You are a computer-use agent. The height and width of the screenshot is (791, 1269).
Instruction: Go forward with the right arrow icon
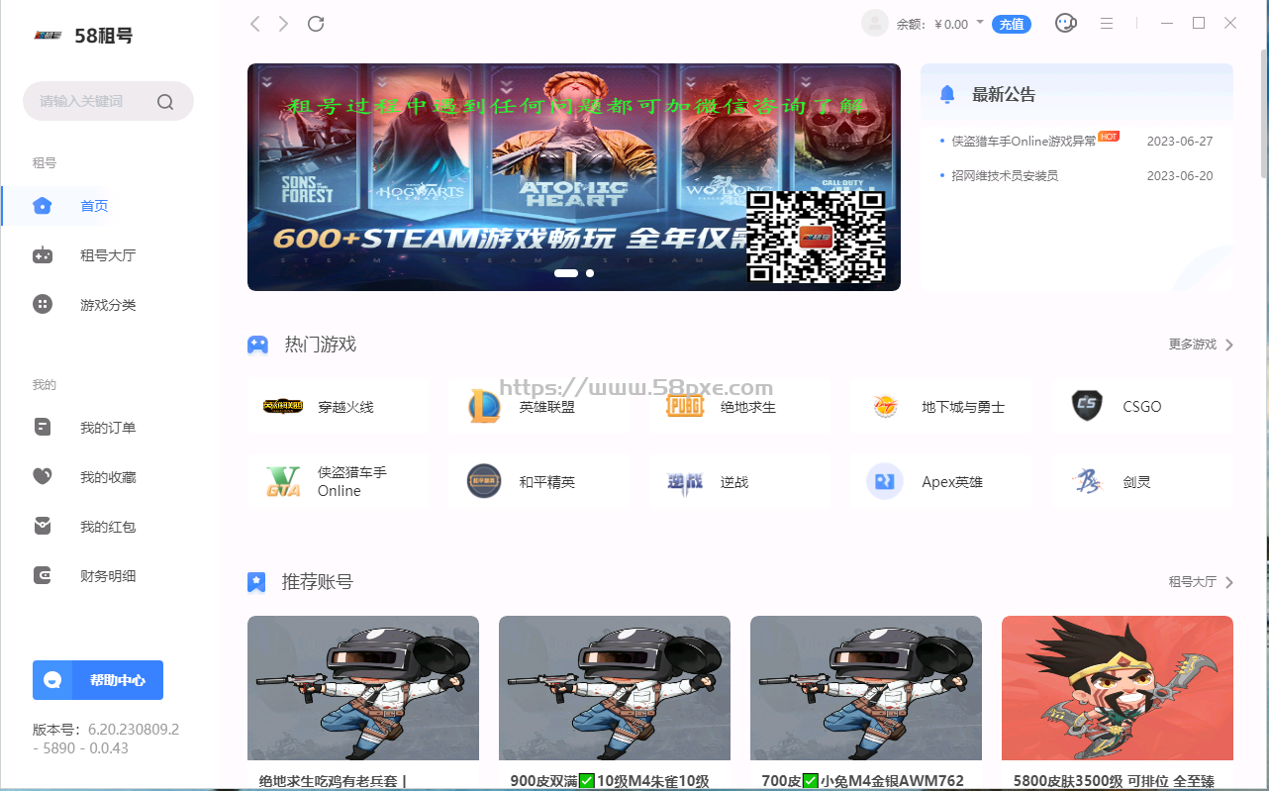tap(284, 24)
